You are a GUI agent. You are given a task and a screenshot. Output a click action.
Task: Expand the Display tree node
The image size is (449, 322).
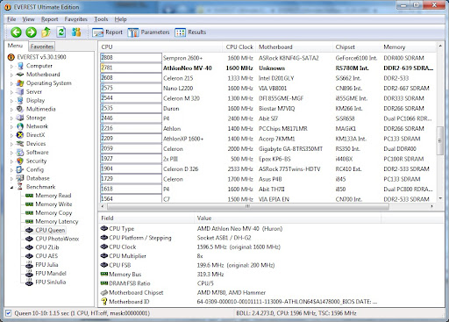point(11,101)
